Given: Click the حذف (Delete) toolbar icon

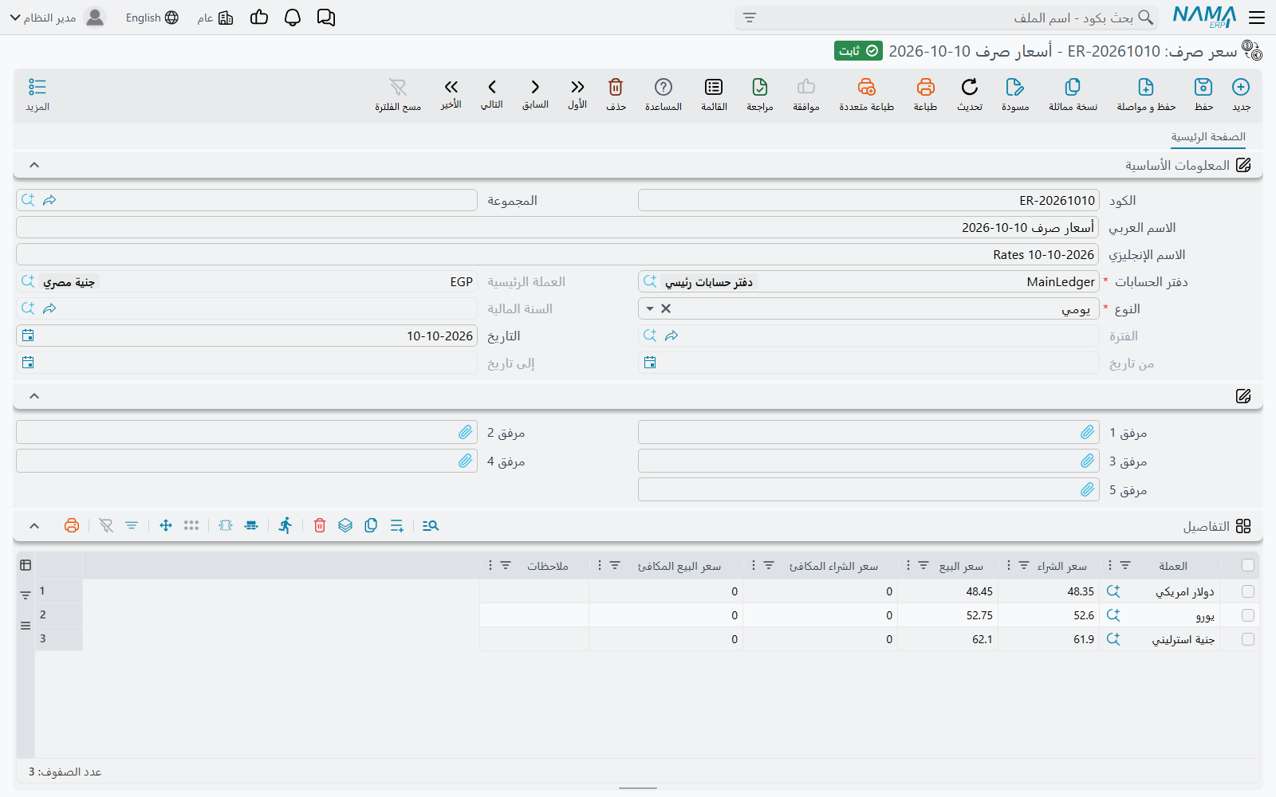Looking at the screenshot, I should pos(616,87).
